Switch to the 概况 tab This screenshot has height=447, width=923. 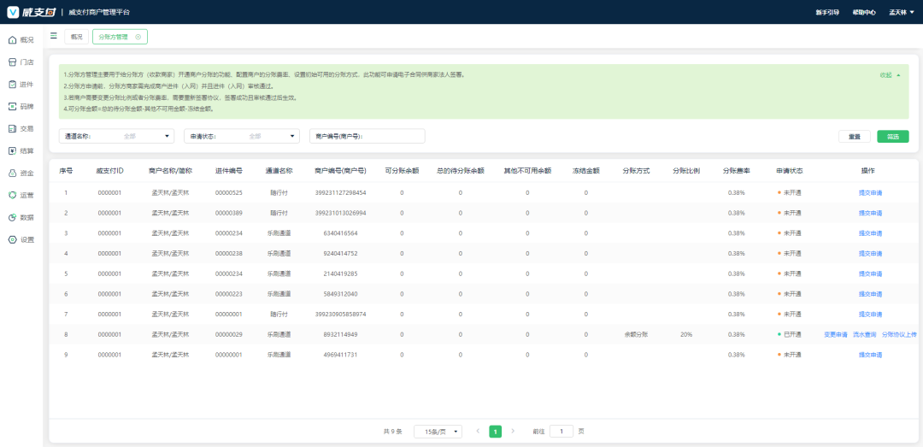[x=77, y=37]
